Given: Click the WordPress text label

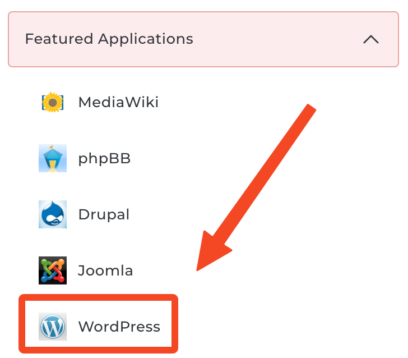Looking at the screenshot, I should click(x=119, y=327).
